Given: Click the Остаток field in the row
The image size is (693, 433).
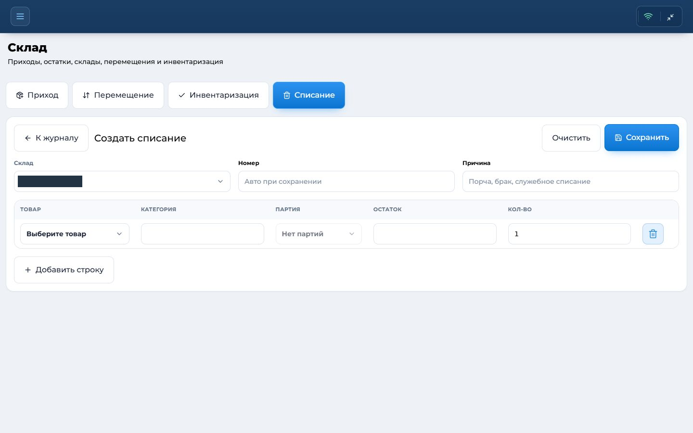Looking at the screenshot, I should pos(435,234).
